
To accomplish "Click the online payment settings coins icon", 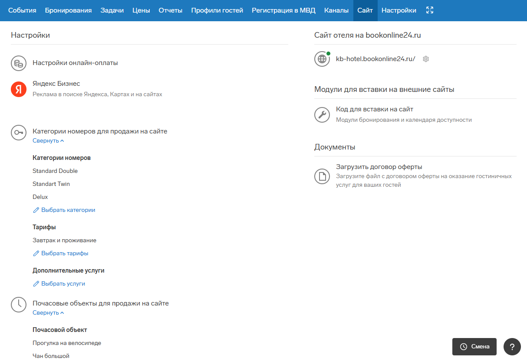I will [19, 63].
